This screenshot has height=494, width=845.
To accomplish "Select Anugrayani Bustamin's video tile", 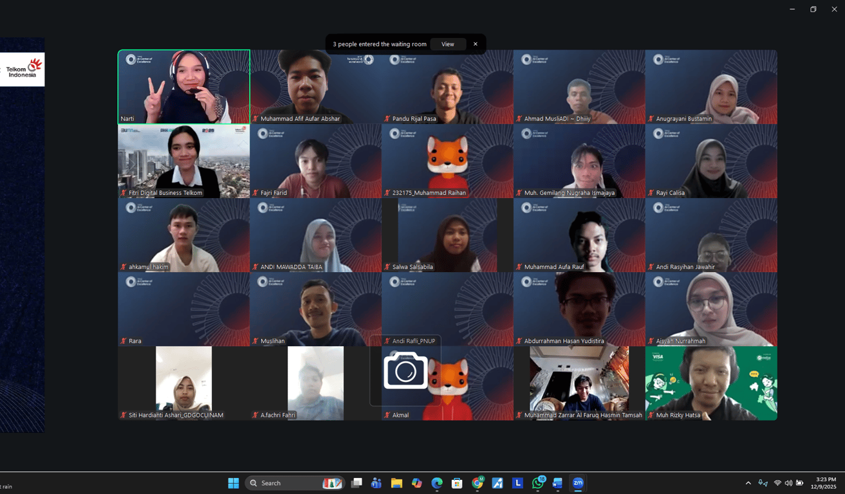I will [x=711, y=87].
